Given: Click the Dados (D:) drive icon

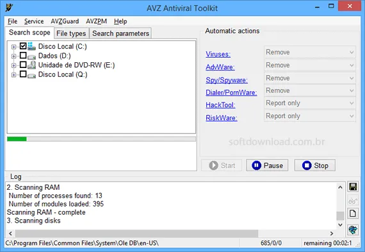Looking at the screenshot, I should (31, 56).
